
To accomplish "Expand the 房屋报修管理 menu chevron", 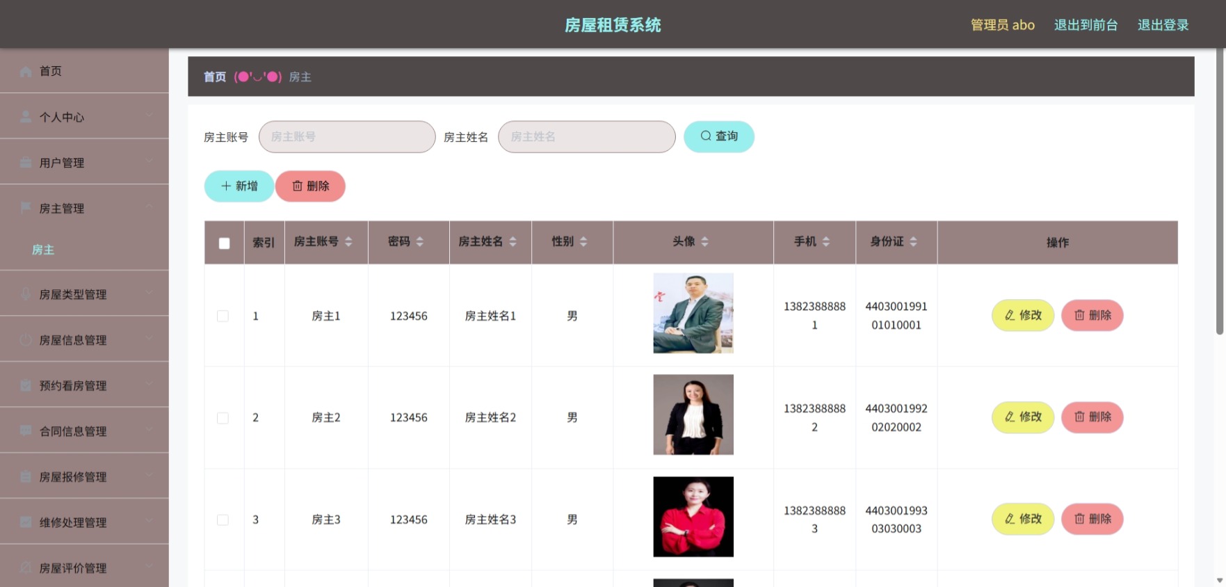I will [x=149, y=475].
